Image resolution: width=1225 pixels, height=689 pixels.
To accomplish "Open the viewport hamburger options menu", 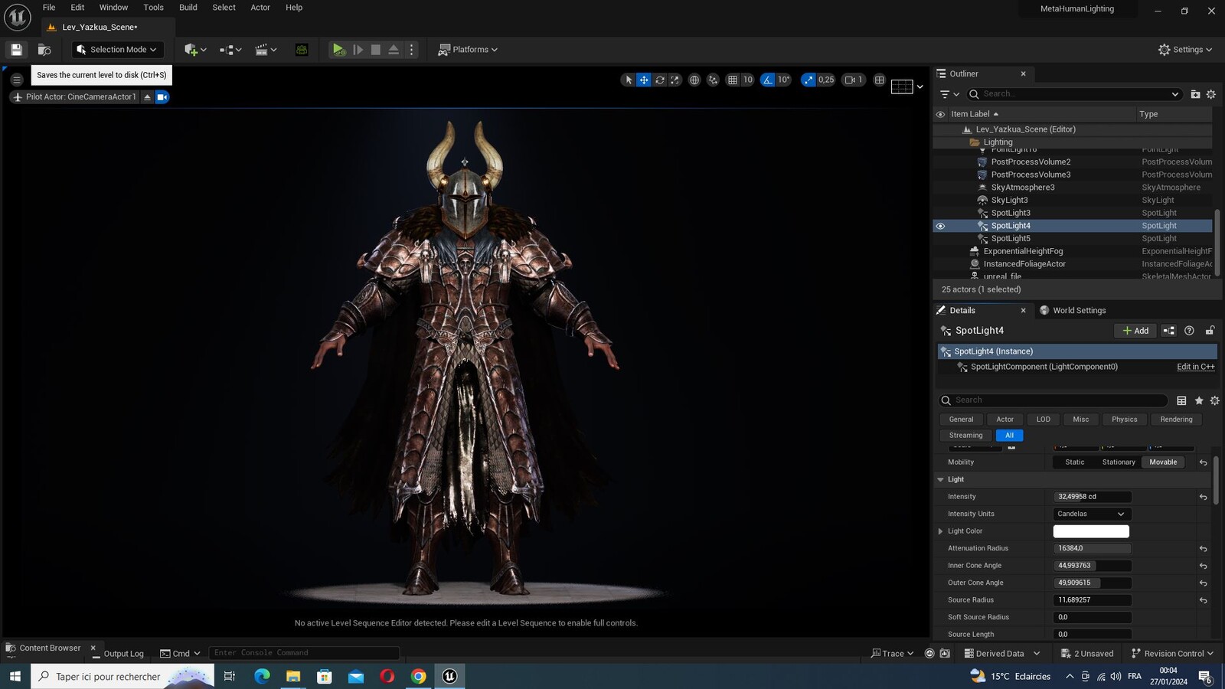I will 17,80.
